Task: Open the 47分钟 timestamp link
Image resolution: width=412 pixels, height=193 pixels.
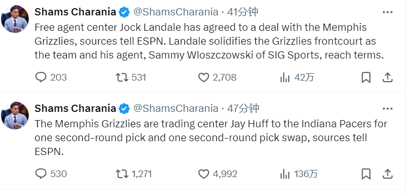Action: click(243, 108)
